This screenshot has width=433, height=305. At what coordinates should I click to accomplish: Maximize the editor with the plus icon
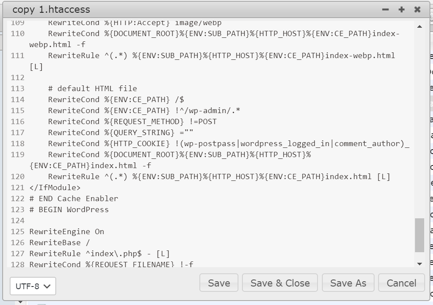tap(401, 10)
